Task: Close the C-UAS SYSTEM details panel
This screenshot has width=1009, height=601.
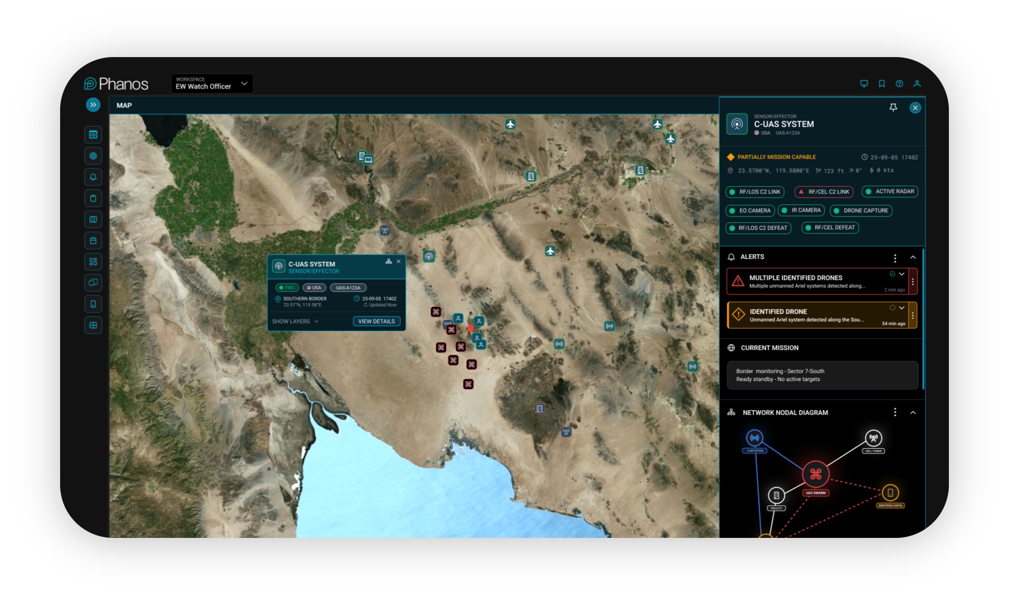Action: pos(915,108)
